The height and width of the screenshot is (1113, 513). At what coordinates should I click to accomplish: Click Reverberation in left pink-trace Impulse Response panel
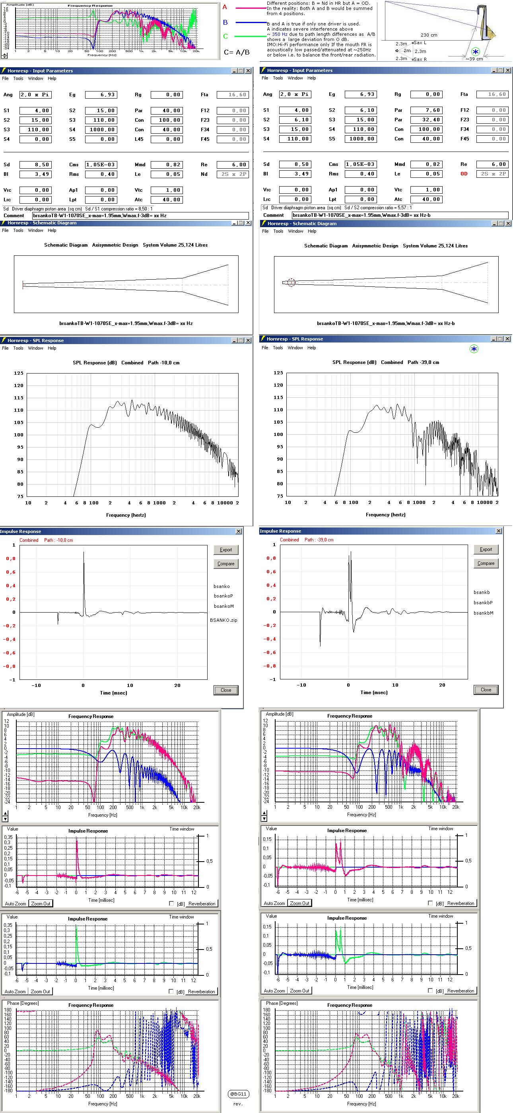coord(202,904)
